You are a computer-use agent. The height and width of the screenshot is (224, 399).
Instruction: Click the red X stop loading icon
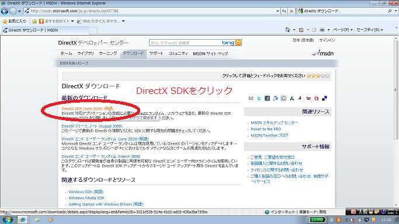point(292,11)
